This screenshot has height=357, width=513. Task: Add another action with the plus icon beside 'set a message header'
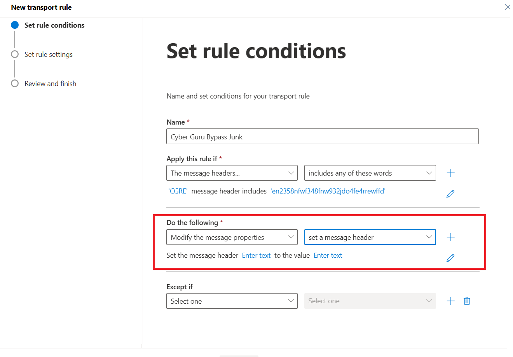[x=451, y=237]
